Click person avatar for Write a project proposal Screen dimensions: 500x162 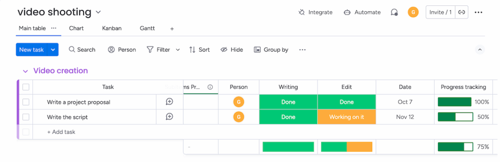click(x=239, y=102)
